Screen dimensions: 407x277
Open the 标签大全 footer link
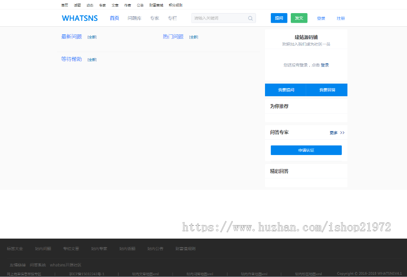(x=15, y=248)
